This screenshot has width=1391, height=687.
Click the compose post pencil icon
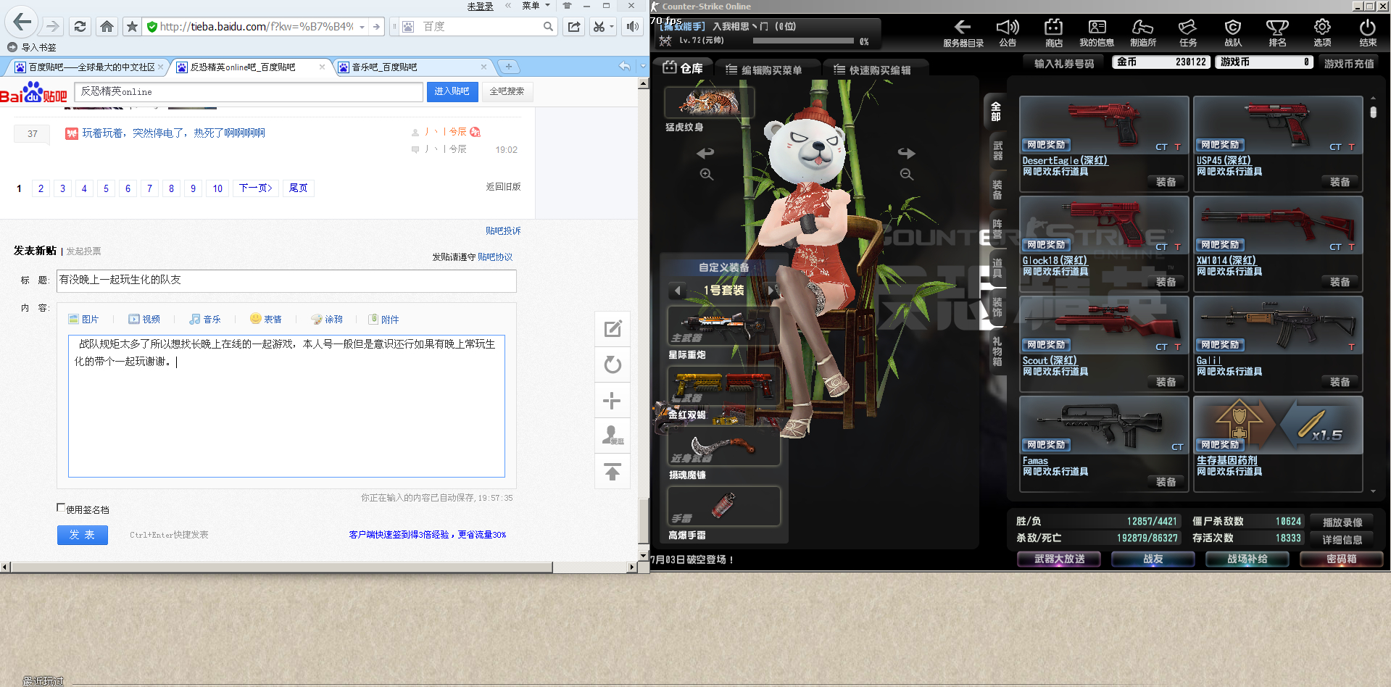tap(613, 329)
